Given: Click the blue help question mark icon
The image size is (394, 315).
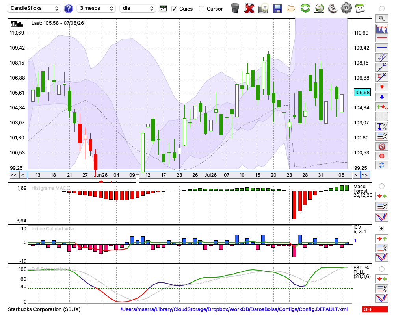Looking at the screenshot, I should (68, 9).
